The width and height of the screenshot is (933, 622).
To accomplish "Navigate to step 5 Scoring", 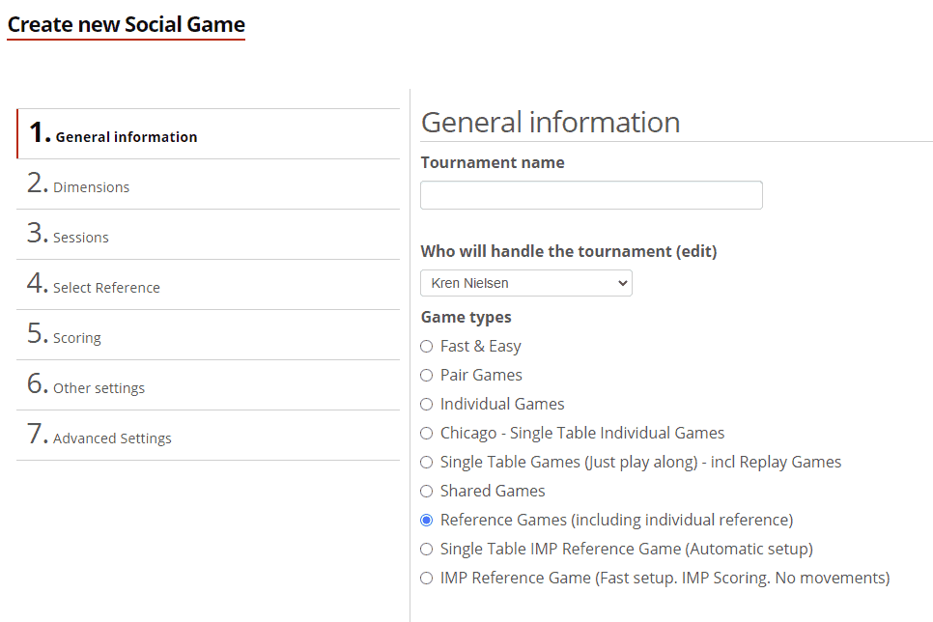I will (x=76, y=337).
